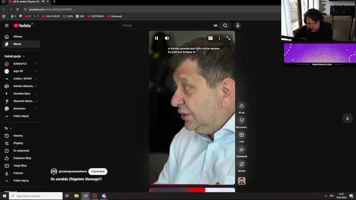Go to next Short with down arrow
Screen dimensions: 356x200
point(347,118)
